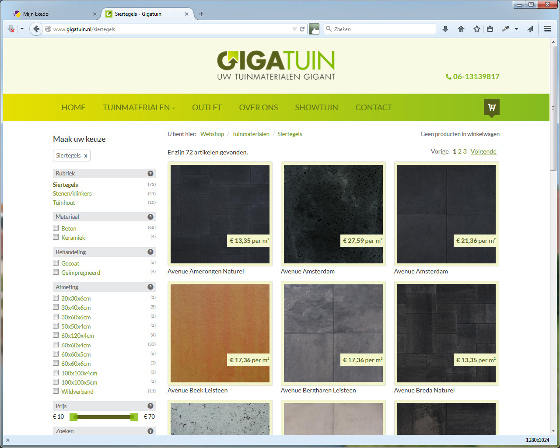Call the 06-13139817 phone number
The image size is (560, 448).
coord(472,77)
